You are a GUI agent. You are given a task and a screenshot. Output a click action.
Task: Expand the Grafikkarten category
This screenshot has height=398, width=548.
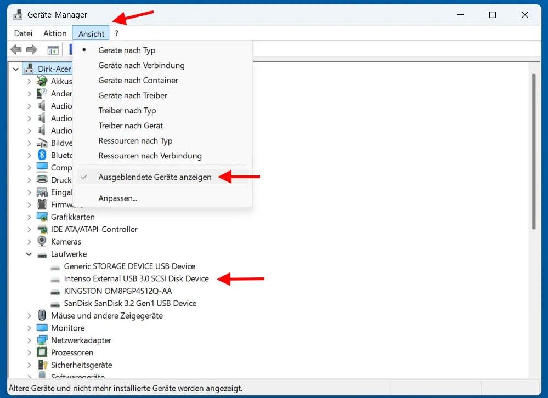[x=29, y=217]
